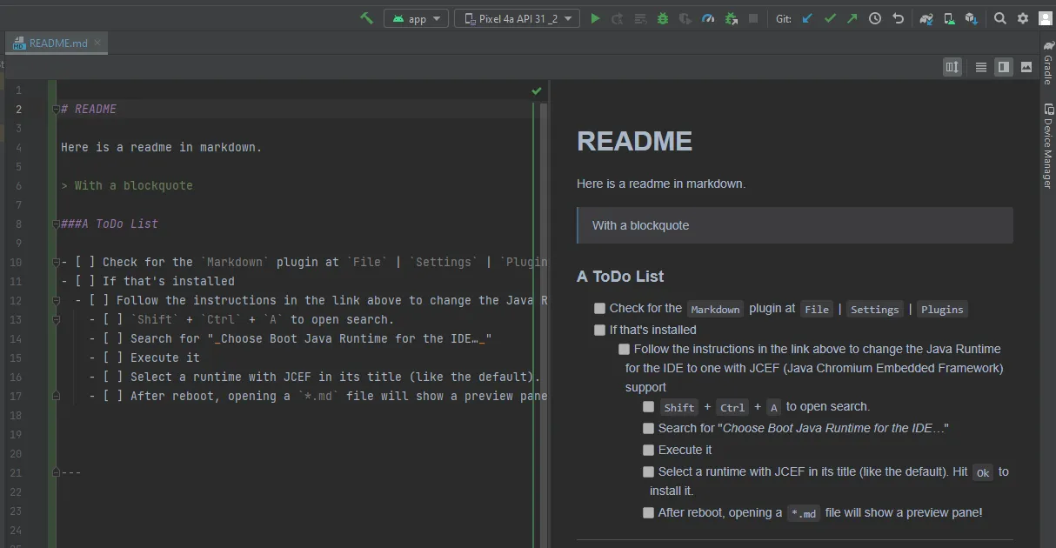Select the README.md editor tab

click(57, 43)
